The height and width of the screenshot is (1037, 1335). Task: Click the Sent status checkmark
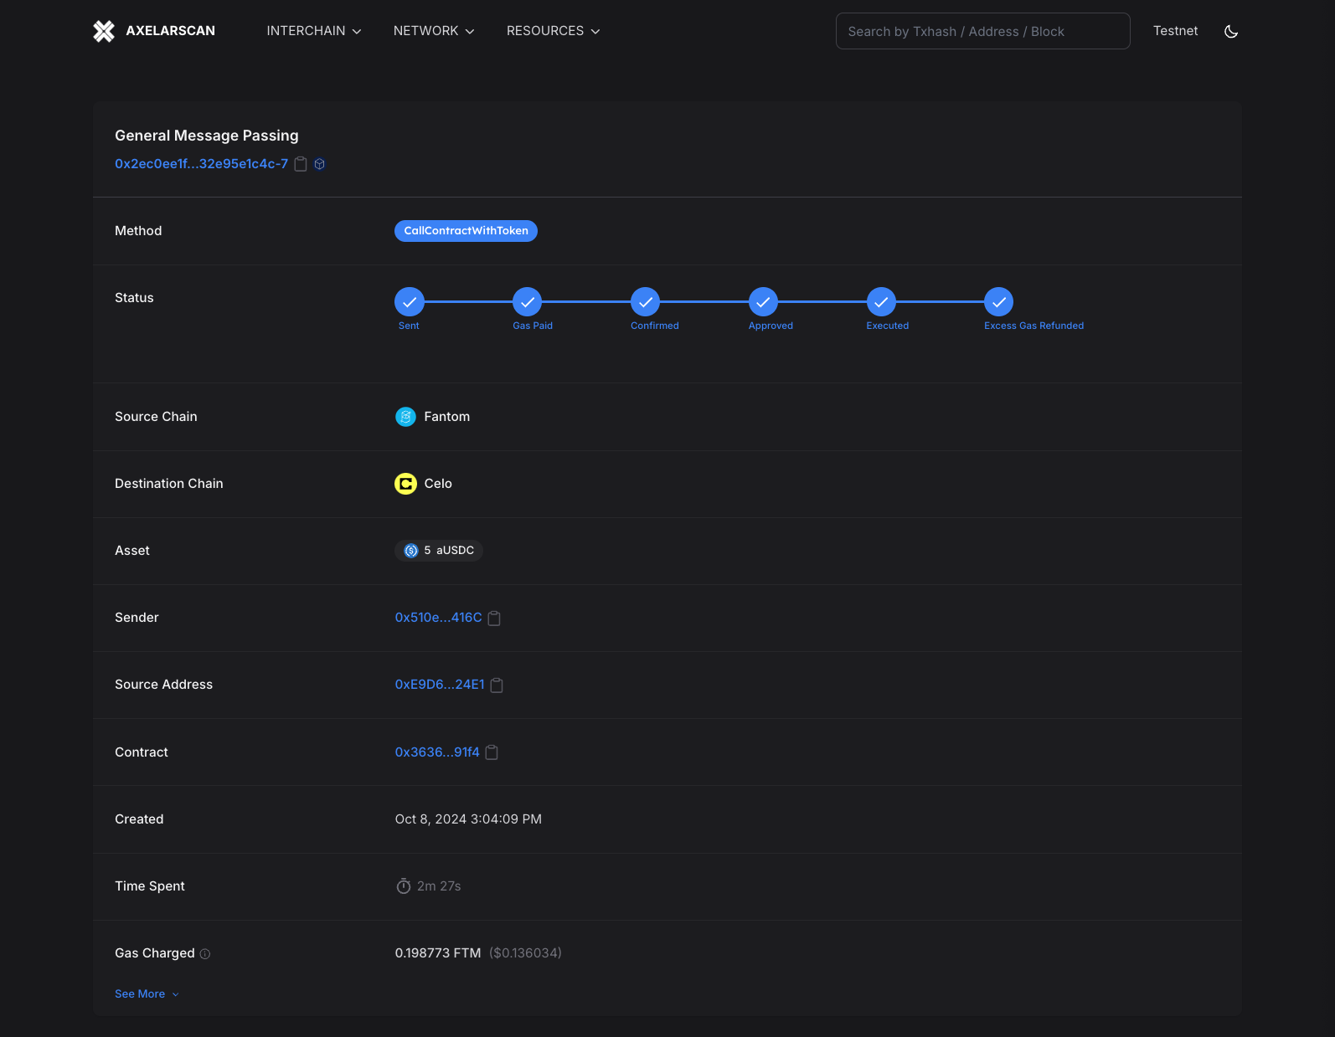(410, 302)
